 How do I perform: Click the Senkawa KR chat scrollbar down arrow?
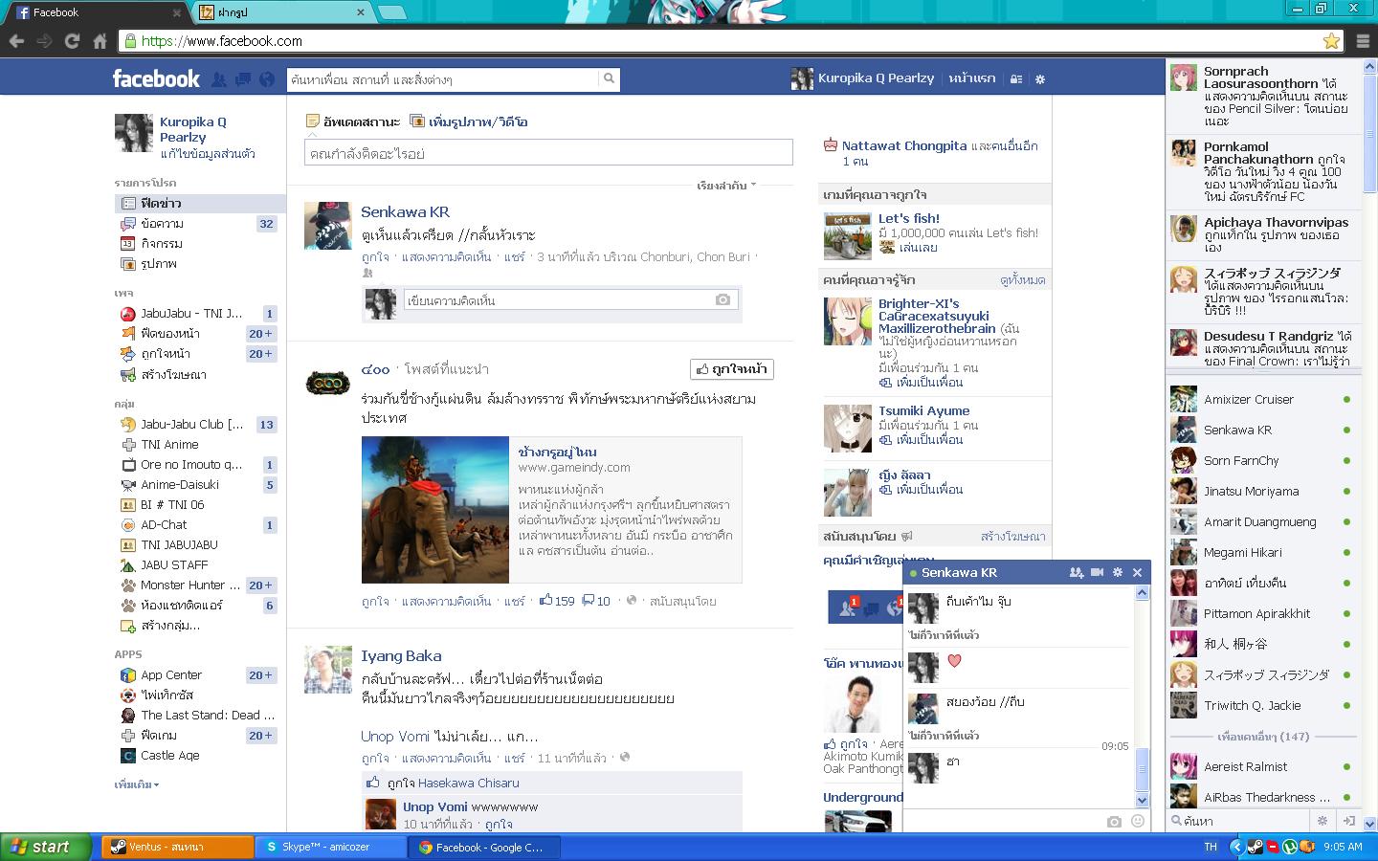[1142, 800]
